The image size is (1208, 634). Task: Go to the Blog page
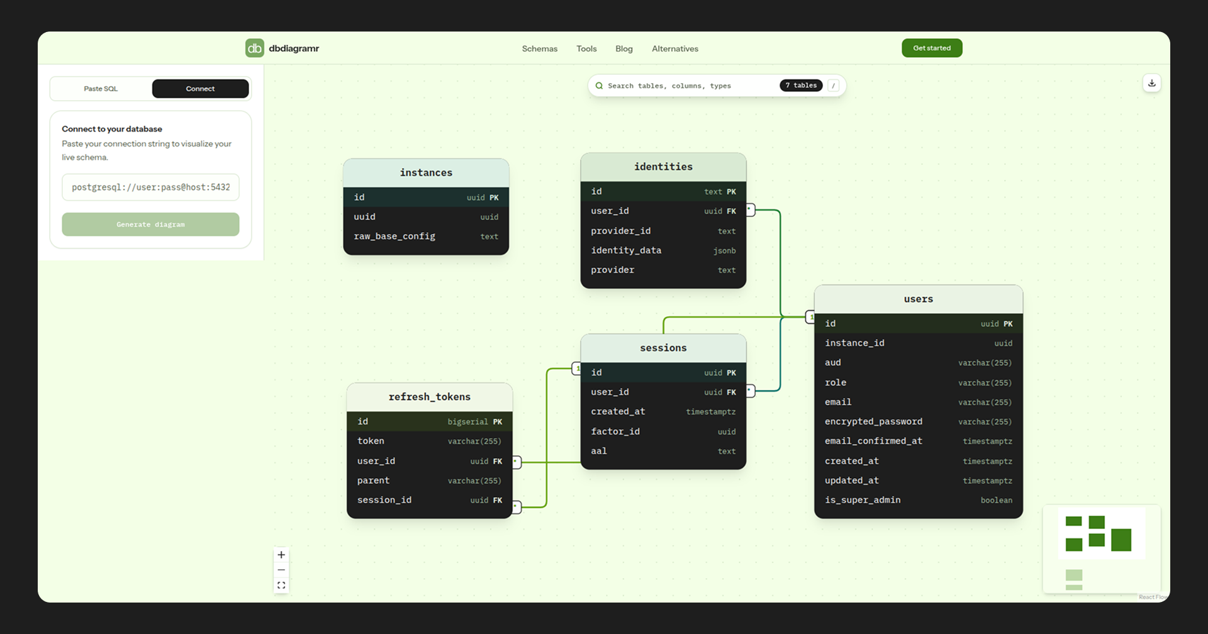[x=624, y=48]
